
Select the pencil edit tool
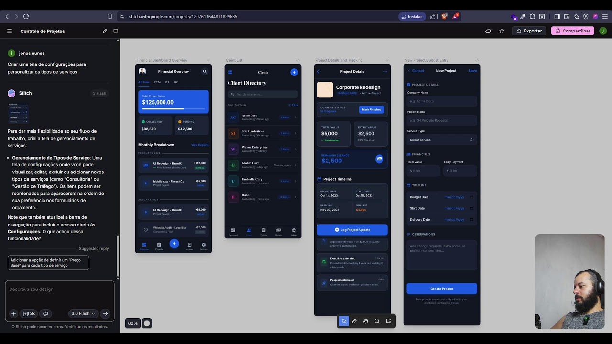(x=354, y=321)
